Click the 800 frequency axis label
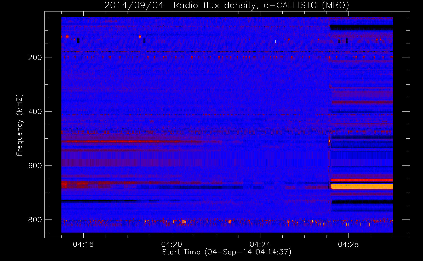 [35, 220]
